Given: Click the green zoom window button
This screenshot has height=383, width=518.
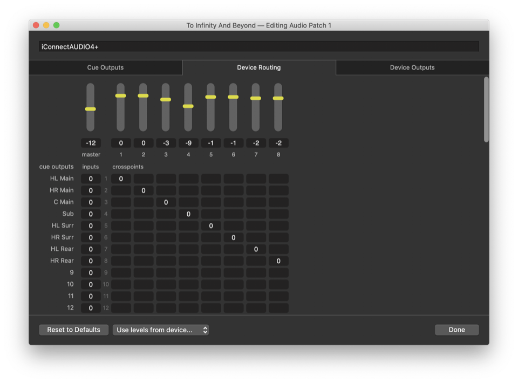Looking at the screenshot, I should point(56,25).
